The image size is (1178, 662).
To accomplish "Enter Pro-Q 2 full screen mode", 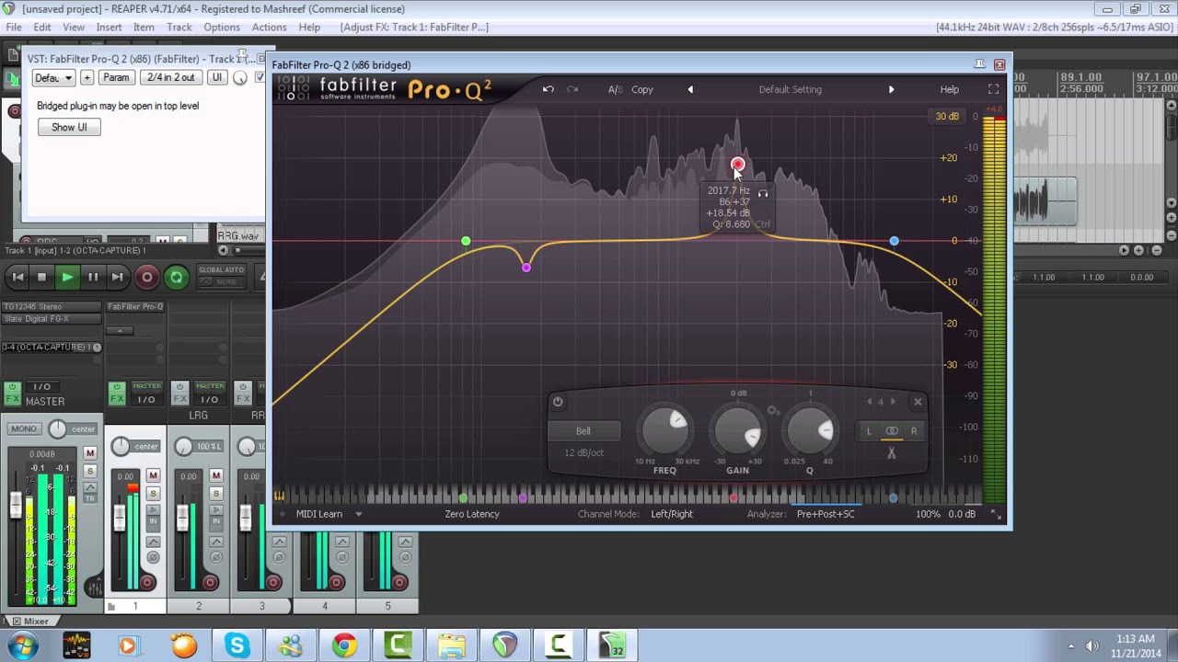I will coord(993,89).
